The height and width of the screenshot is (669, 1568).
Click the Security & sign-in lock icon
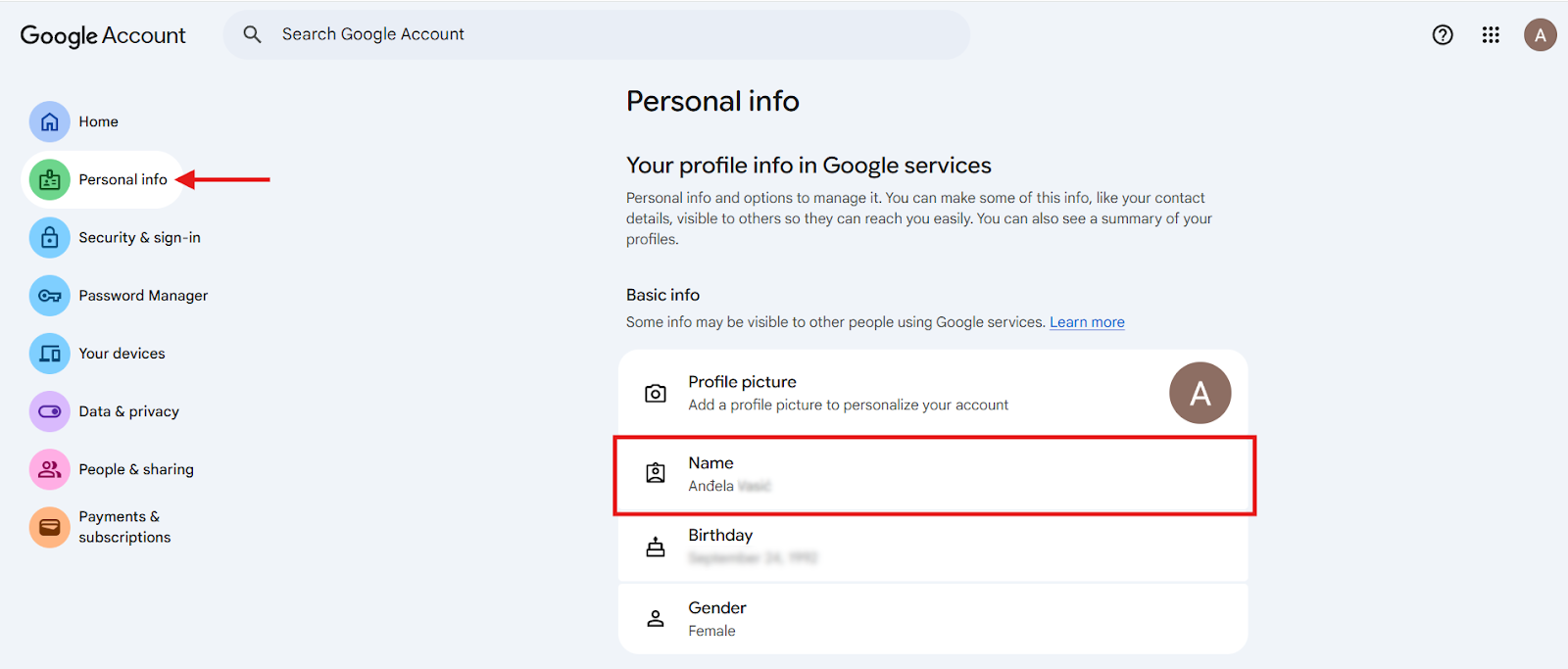[x=49, y=238]
